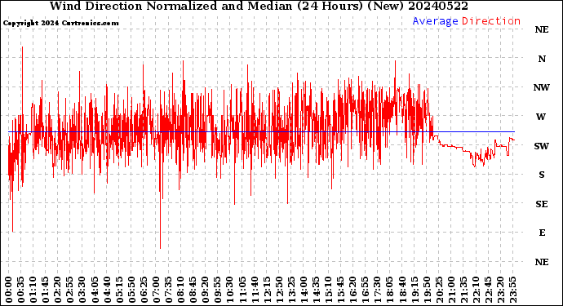Click the 00:00 time axis label
This screenshot has height=306, width=563.
click(x=9, y=290)
